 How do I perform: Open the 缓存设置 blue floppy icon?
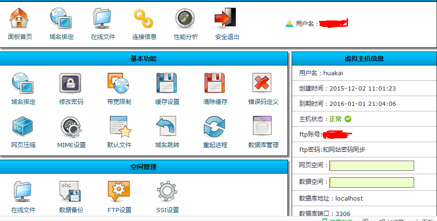click(167, 83)
